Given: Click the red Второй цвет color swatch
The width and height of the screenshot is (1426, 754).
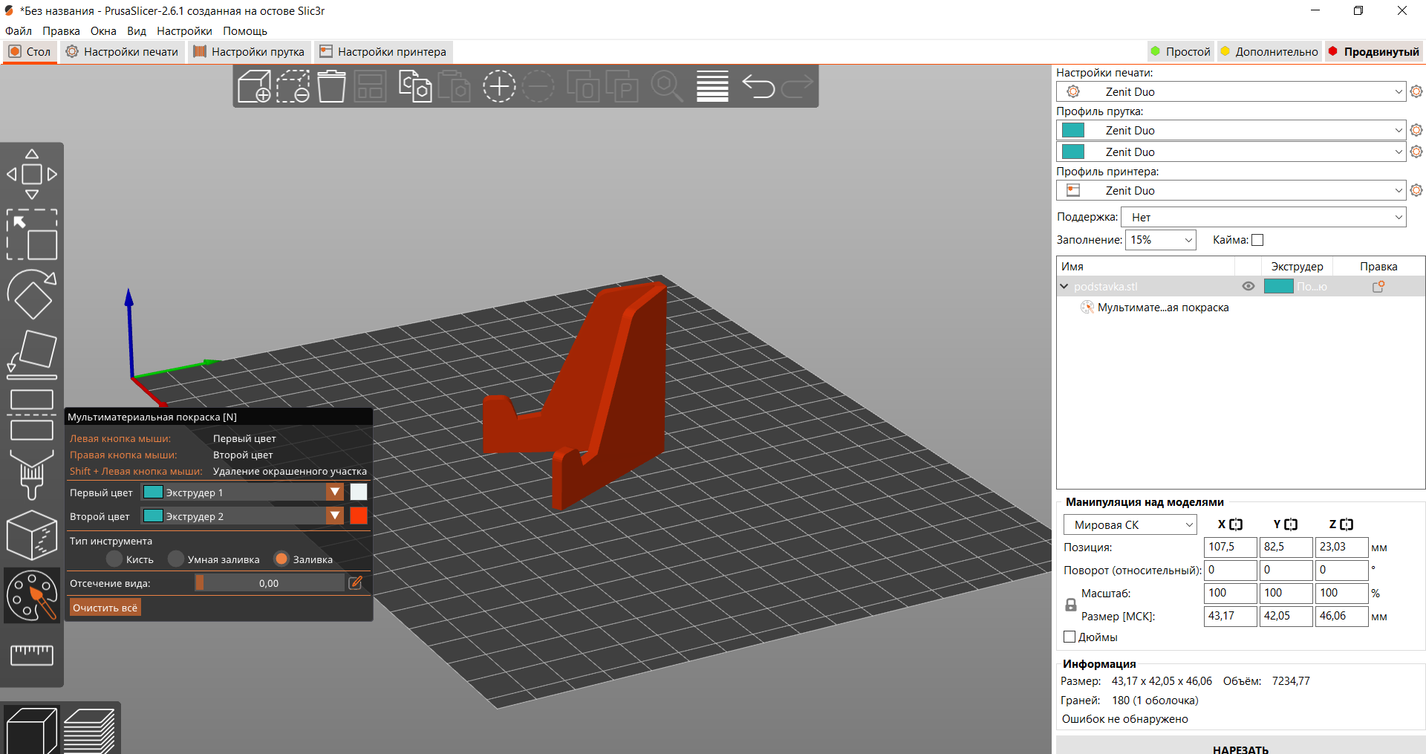Looking at the screenshot, I should (x=358, y=516).
